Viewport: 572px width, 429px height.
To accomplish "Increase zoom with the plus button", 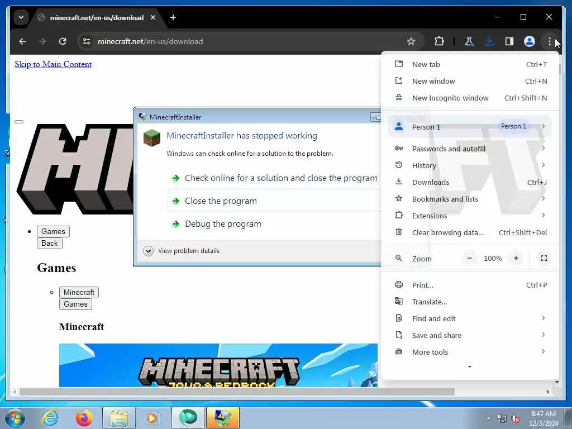I will (x=516, y=258).
